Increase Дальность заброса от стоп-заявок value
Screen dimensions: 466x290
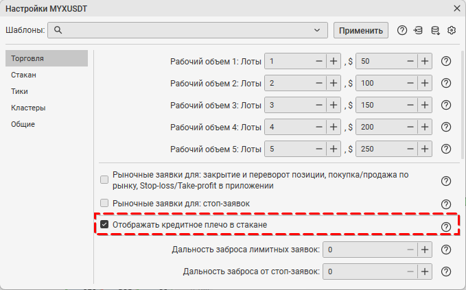[425, 271]
